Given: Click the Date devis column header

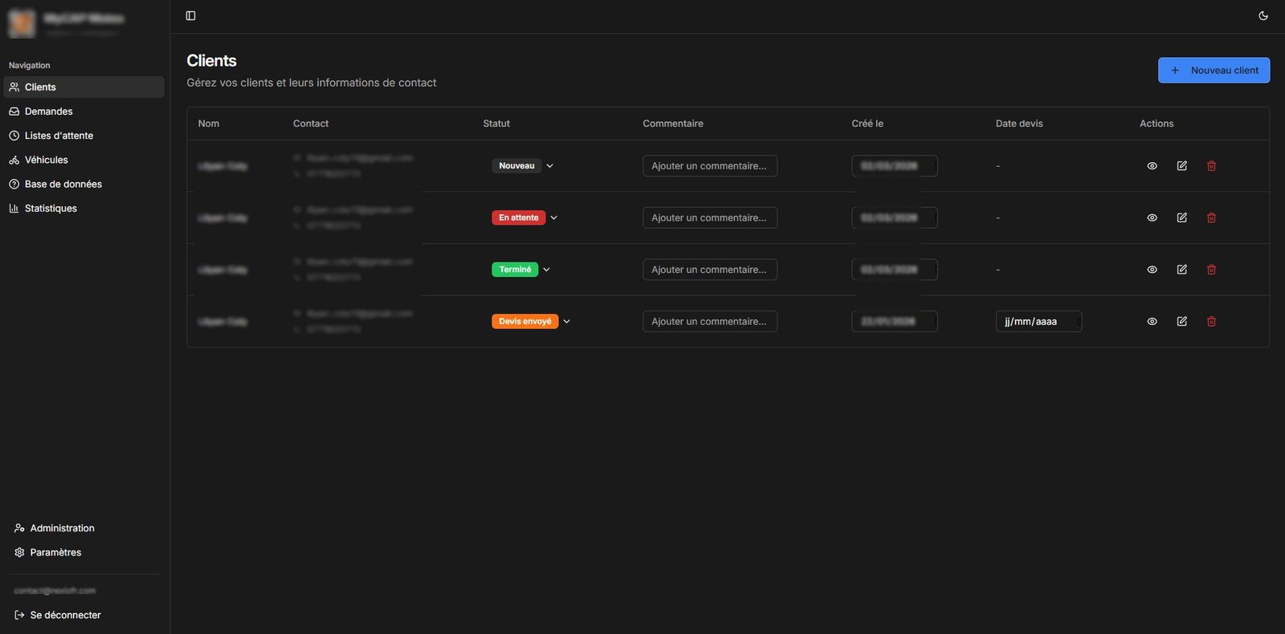Looking at the screenshot, I should [1019, 124].
